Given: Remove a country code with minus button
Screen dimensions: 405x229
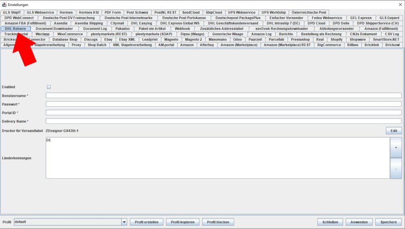Looking at the screenshot, I should coord(396,168).
